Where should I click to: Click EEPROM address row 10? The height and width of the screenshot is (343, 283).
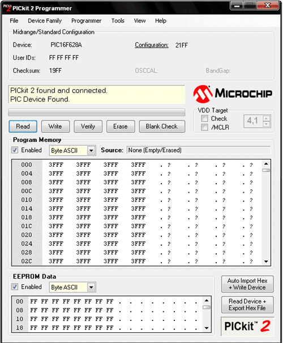tap(19, 319)
